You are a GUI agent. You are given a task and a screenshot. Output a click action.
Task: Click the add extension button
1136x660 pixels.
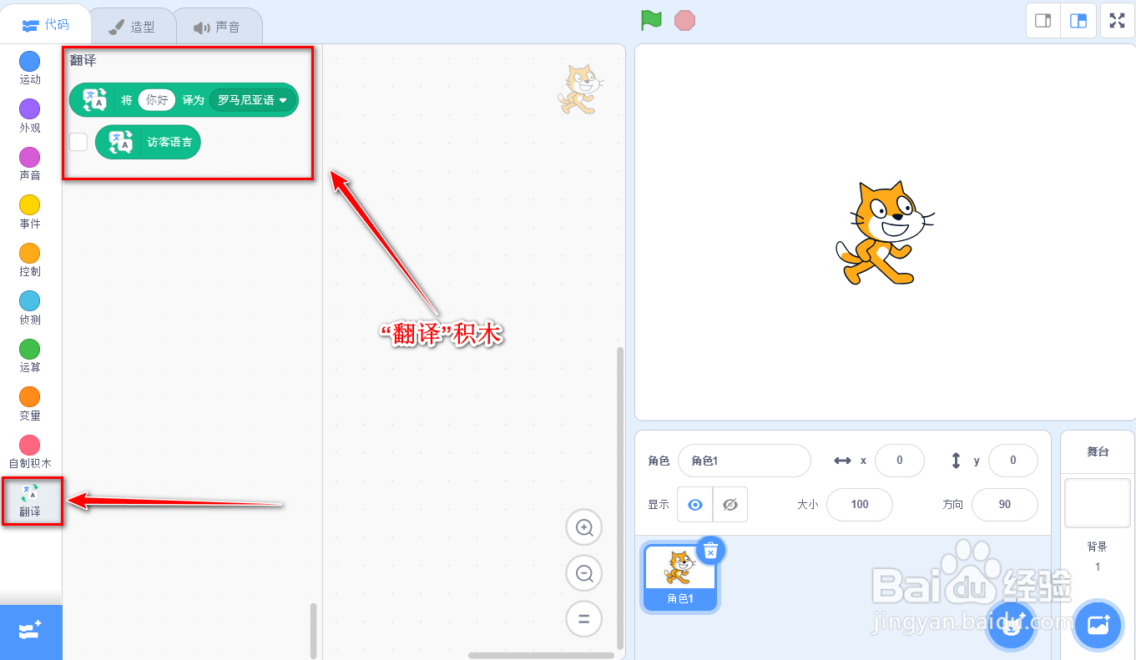pyautogui.click(x=31, y=632)
